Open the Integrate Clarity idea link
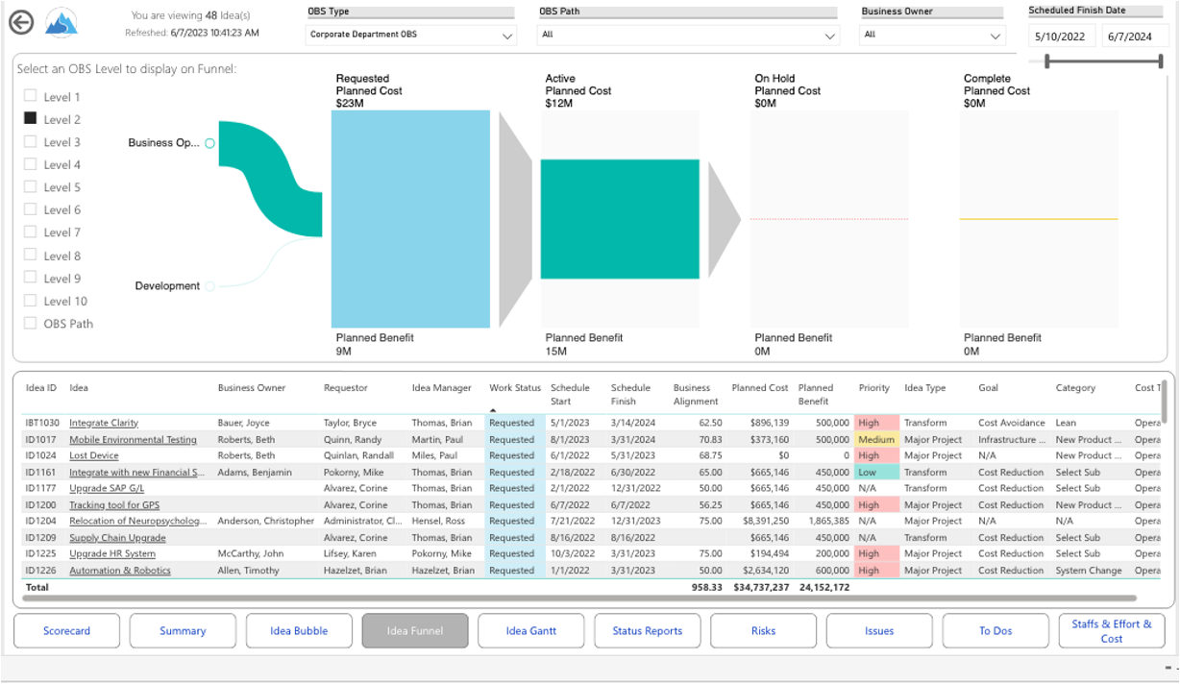 [104, 423]
